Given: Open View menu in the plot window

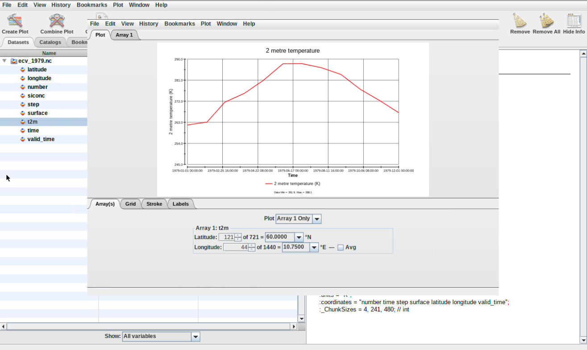Looking at the screenshot, I should click(x=128, y=24).
